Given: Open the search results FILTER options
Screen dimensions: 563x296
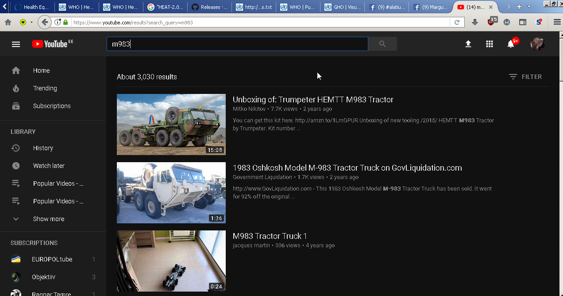Looking at the screenshot, I should 525,77.
